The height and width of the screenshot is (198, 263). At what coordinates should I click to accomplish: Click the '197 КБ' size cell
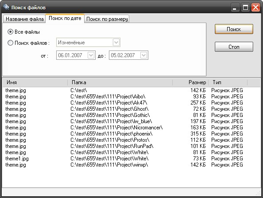coord(198,121)
